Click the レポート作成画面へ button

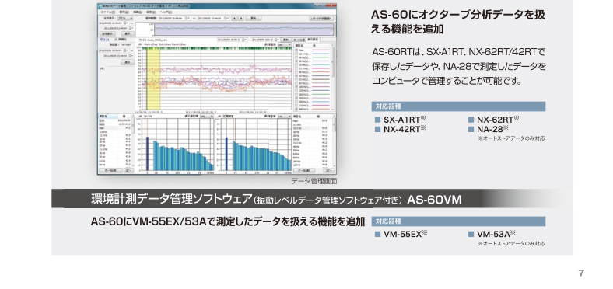(x=321, y=19)
